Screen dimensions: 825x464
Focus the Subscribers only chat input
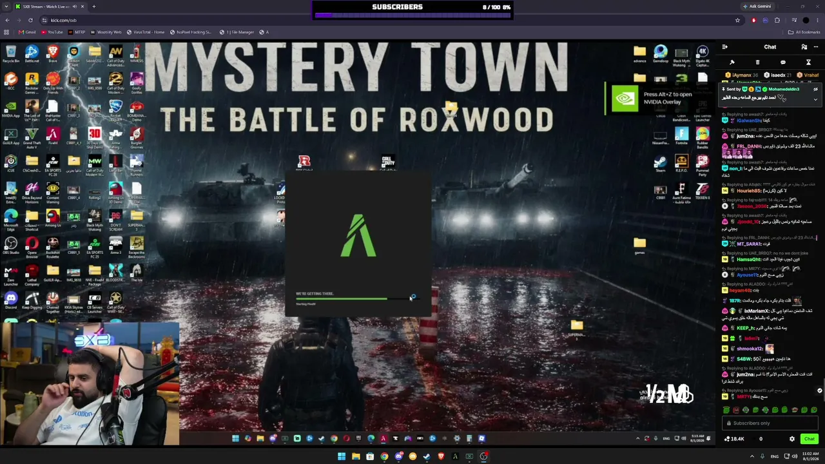click(x=770, y=423)
